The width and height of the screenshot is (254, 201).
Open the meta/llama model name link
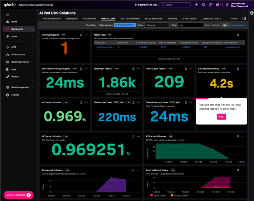point(105,47)
